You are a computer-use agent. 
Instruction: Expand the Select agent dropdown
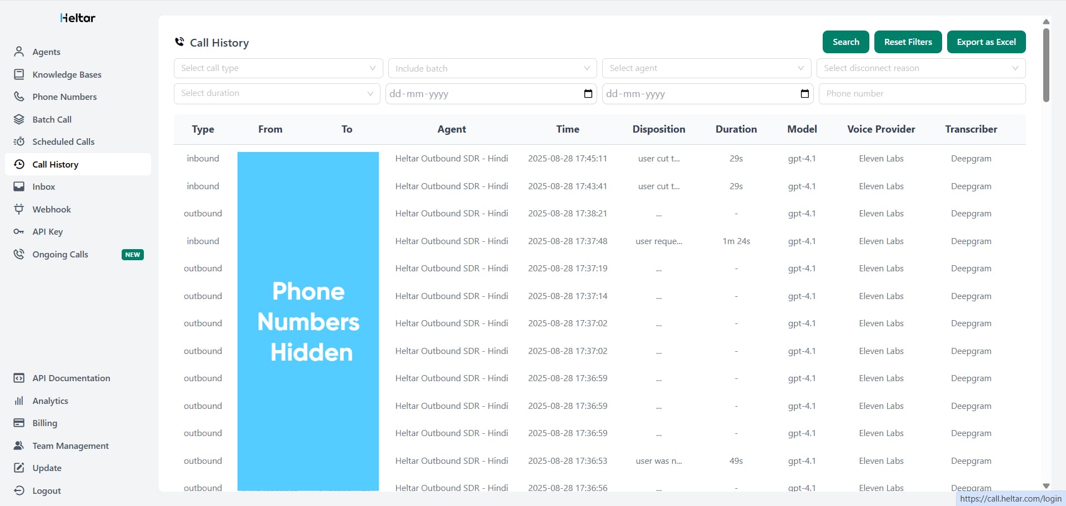pyautogui.click(x=706, y=68)
